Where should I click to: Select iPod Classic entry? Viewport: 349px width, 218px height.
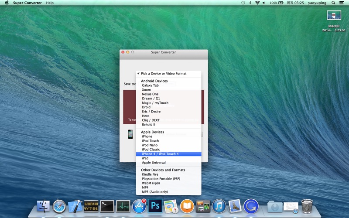pos(168,150)
